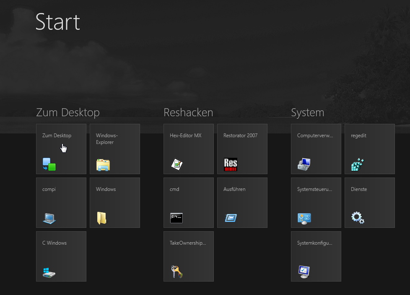Click the "Windows-Explorer" tile label

pos(106,139)
